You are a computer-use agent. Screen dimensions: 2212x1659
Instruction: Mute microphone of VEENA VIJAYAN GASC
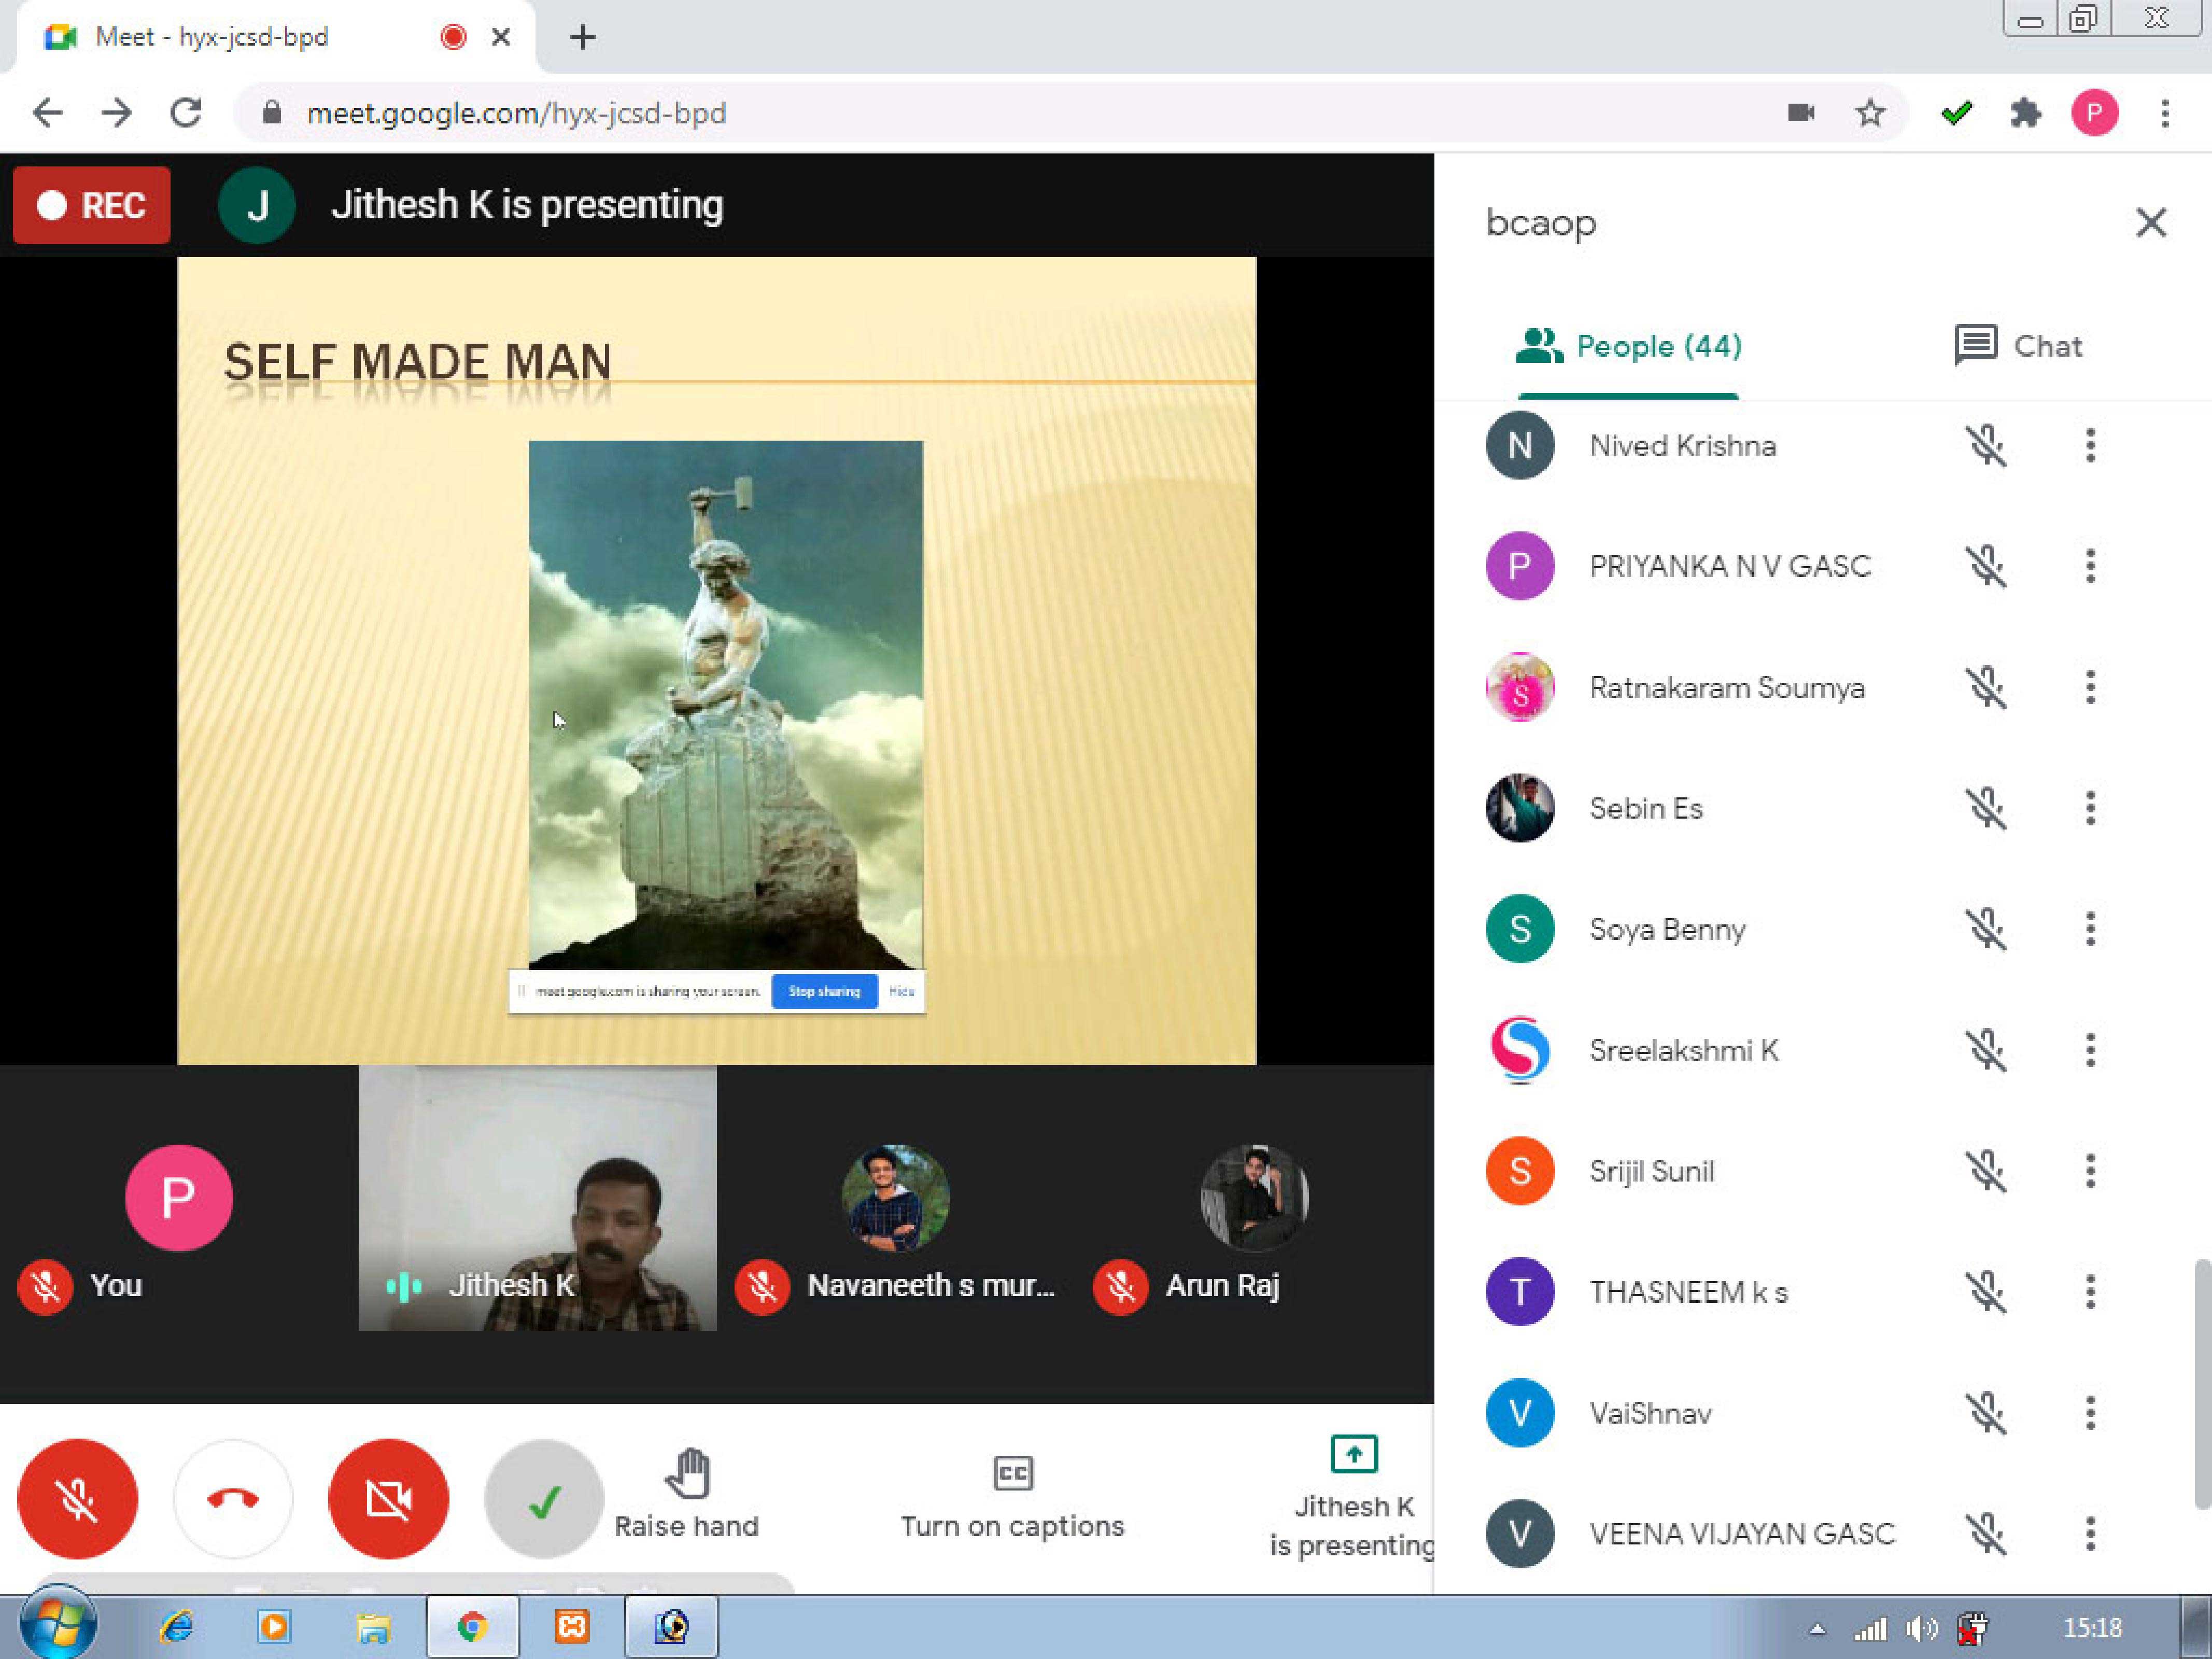click(1986, 1535)
